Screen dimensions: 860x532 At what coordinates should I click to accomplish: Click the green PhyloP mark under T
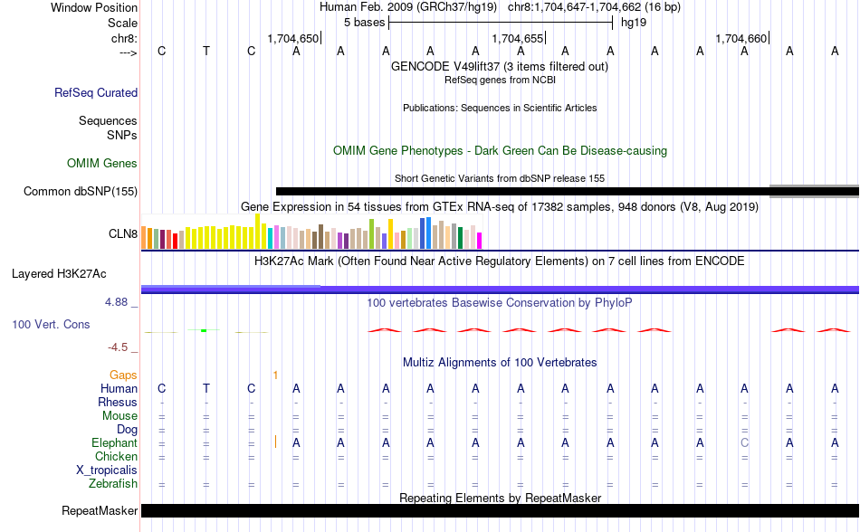tap(204, 330)
